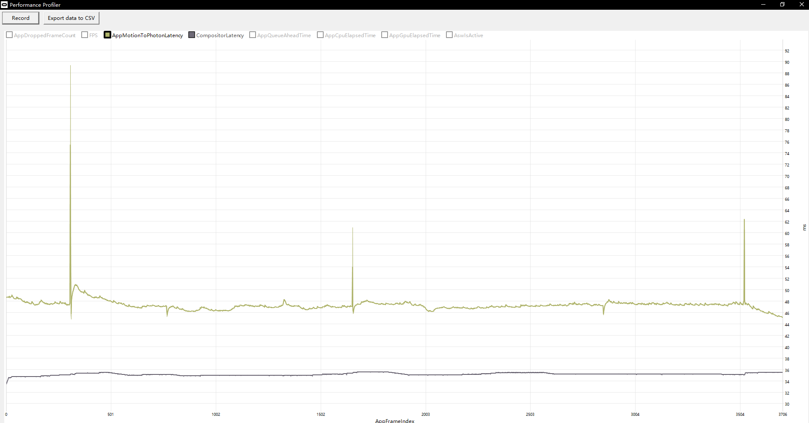
Task: Check the AppCpuElapsedTime box
Action: [x=320, y=35]
